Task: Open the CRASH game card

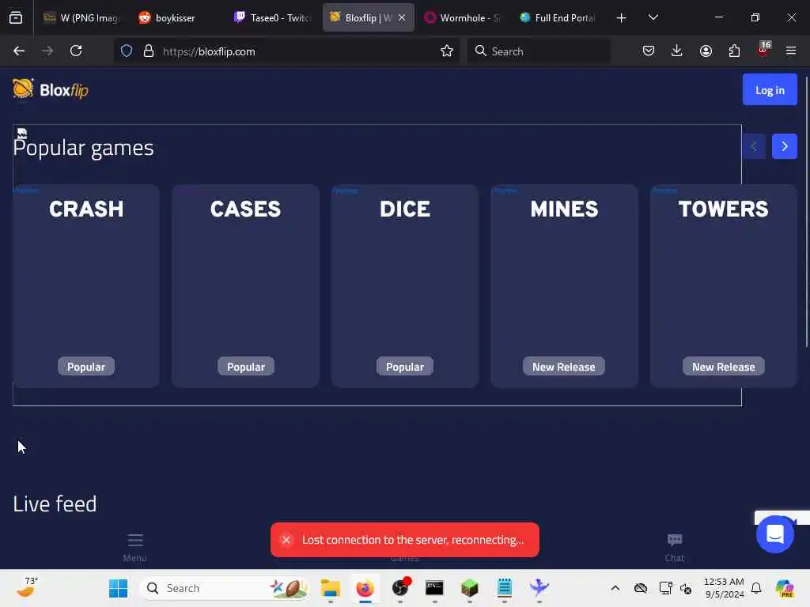Action: click(x=86, y=286)
